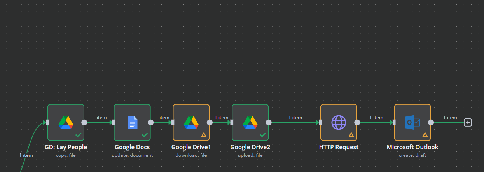The image size is (484, 172).
Task: Click the warning triangle on Microsoft Outlook
Action: [425, 135]
